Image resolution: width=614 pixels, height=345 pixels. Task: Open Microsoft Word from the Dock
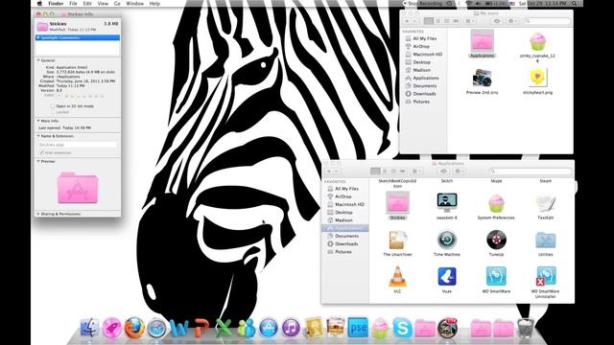(179, 328)
